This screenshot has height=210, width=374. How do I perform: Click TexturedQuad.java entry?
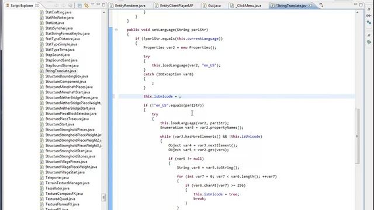pyautogui.click(x=60, y=199)
